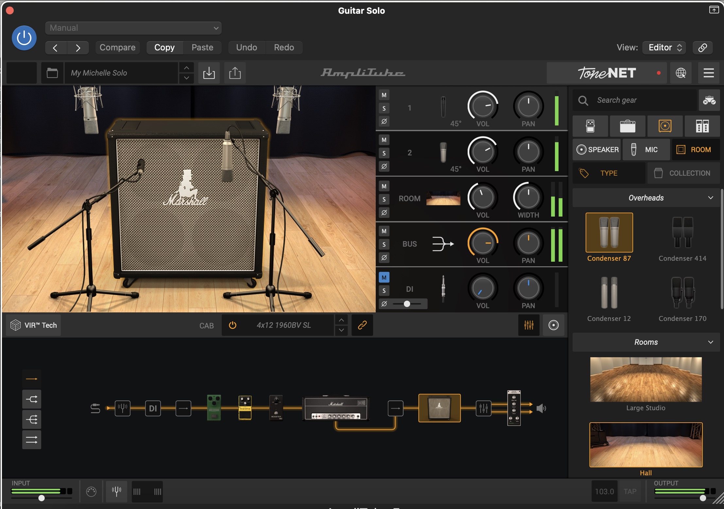724x509 pixels.
Task: Click the output speaker icon in chain
Action: click(x=541, y=408)
